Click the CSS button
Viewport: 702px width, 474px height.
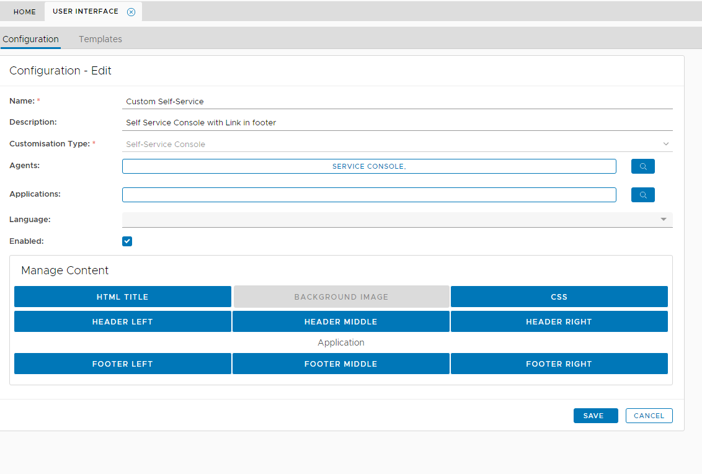pyautogui.click(x=559, y=297)
